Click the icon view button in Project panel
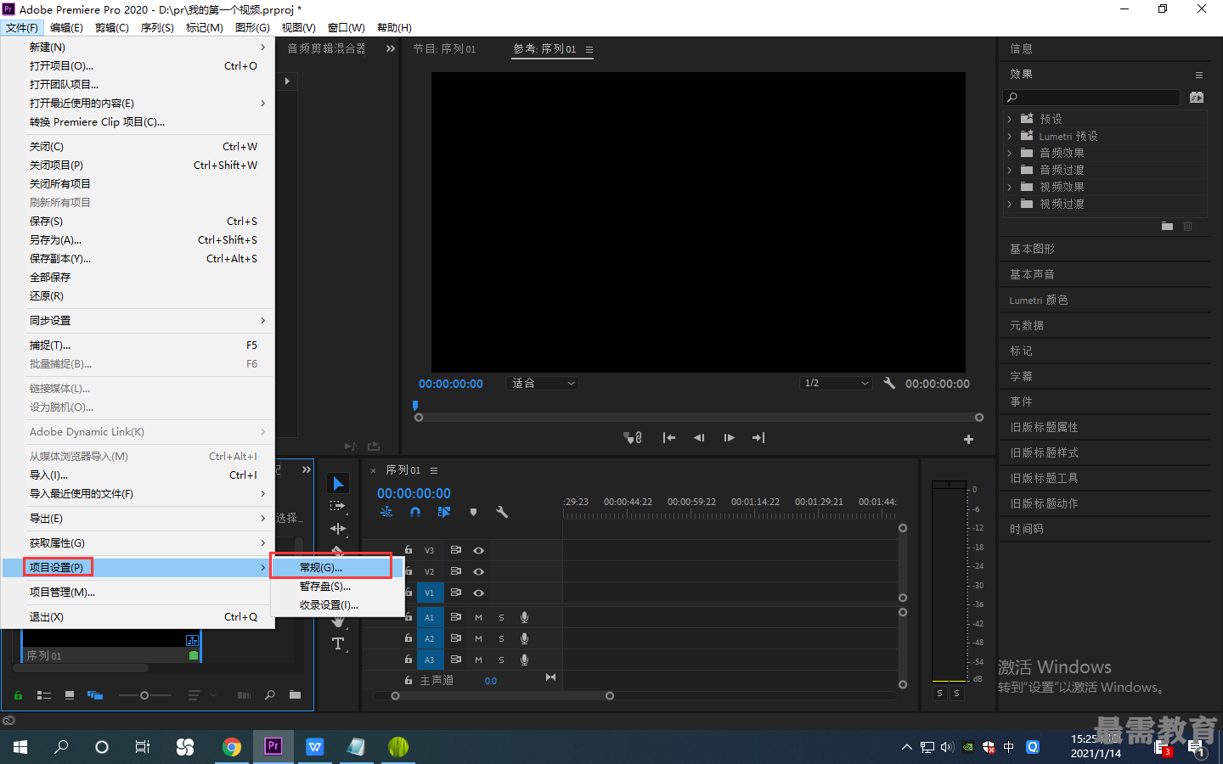 tap(70, 695)
